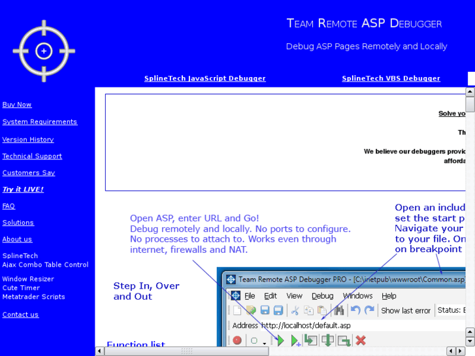This screenshot has width=475, height=356.
Task: Click the debugger menu bar crosshair icon
Action: tap(236, 295)
